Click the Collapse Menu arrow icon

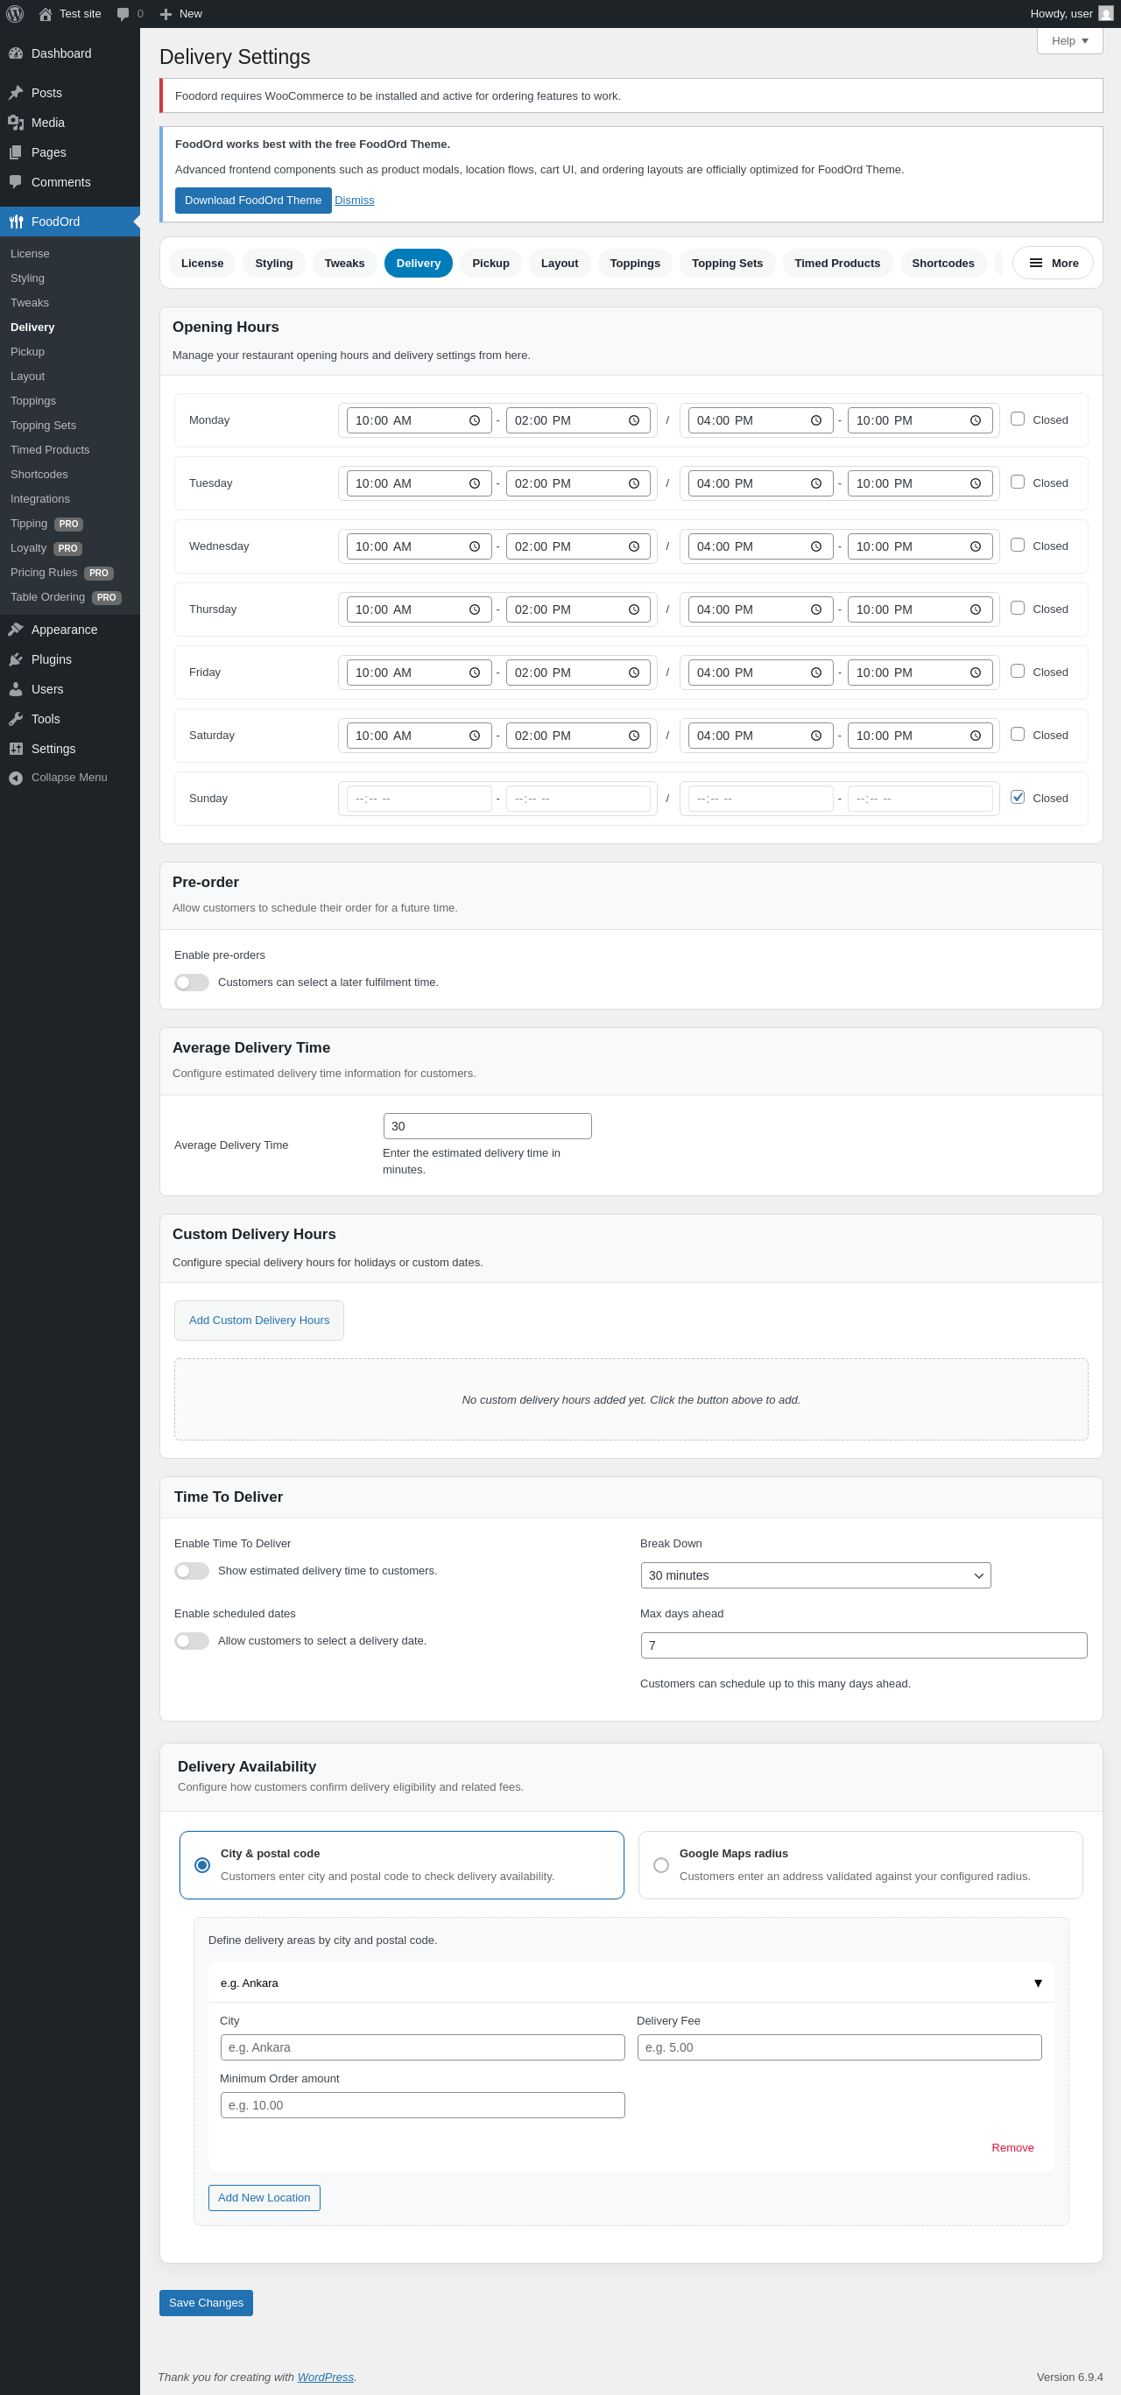(16, 778)
